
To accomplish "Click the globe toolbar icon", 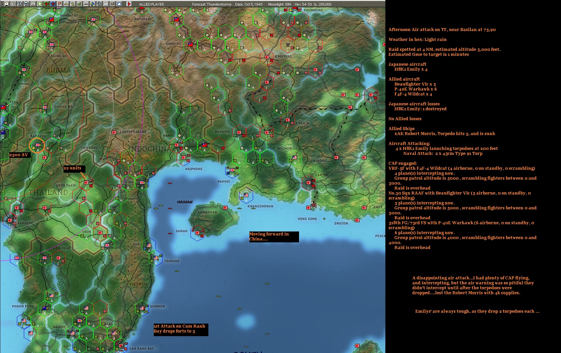I will pyautogui.click(x=93, y=4).
